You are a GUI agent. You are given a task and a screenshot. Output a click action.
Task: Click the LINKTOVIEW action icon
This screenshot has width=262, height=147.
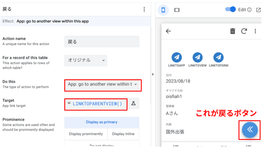pos(198,57)
